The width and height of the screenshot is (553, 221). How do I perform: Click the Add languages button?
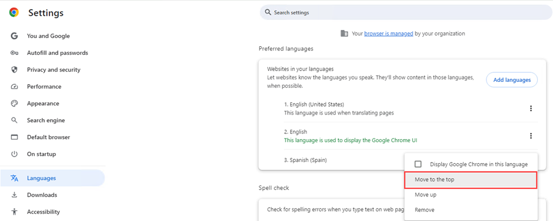(512, 79)
